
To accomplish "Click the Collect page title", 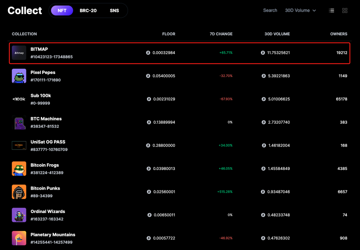I will point(25,11).
